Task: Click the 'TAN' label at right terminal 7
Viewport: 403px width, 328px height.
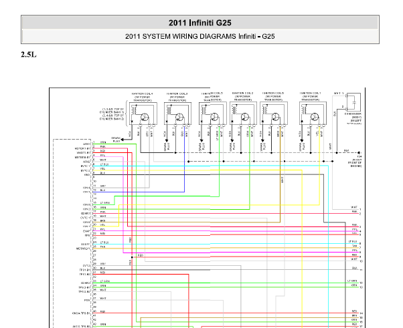Action: pyautogui.click(x=355, y=246)
